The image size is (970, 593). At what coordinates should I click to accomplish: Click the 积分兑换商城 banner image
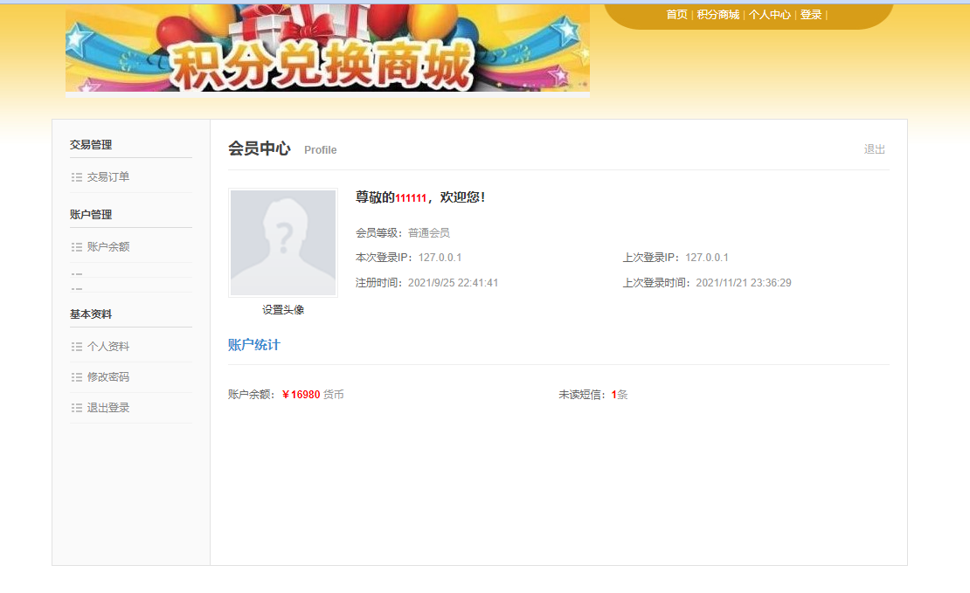(327, 50)
